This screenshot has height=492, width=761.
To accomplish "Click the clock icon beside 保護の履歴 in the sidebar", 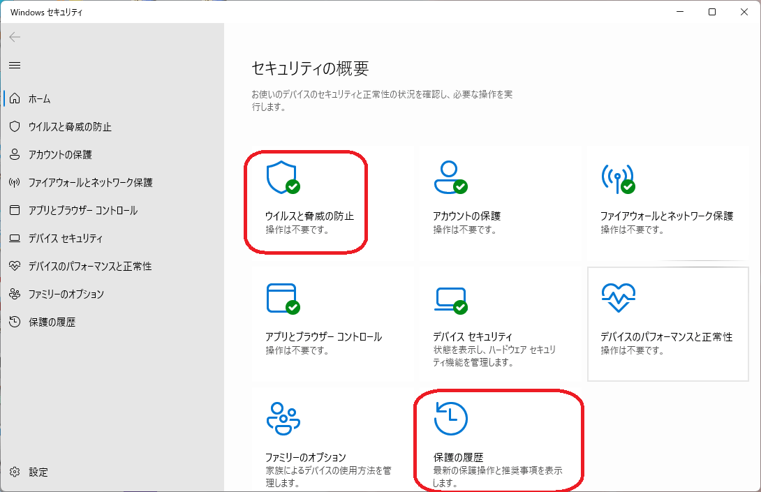I will coord(15,322).
